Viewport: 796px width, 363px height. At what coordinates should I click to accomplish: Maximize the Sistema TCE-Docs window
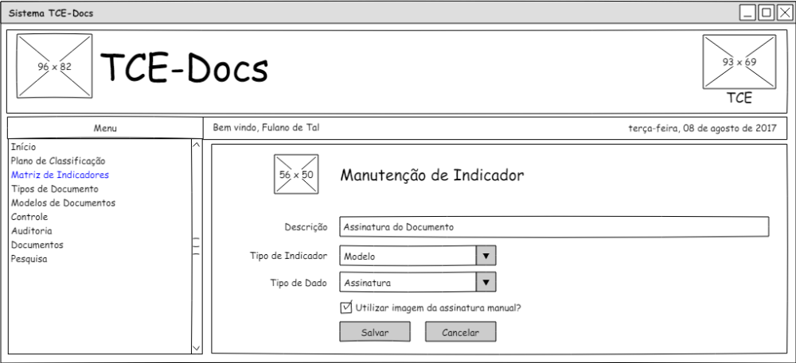[x=766, y=12]
